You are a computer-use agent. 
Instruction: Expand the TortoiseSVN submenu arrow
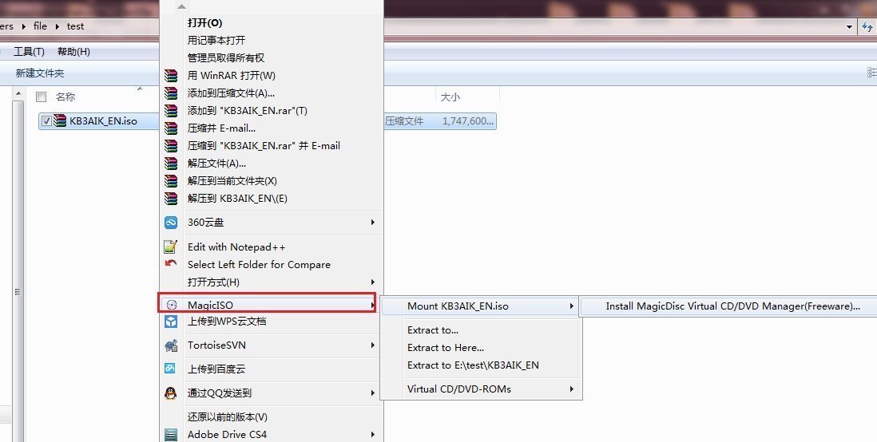point(372,345)
